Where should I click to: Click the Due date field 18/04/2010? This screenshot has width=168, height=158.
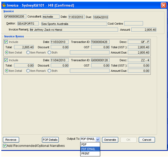[101, 17]
